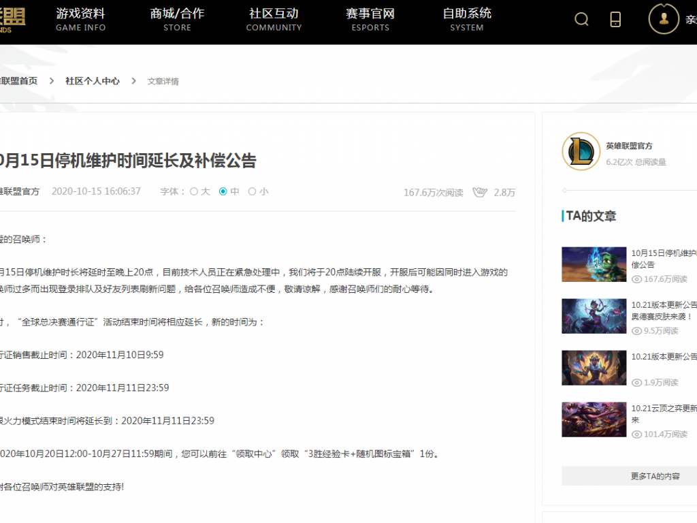Open 更多TA的内容 button

pos(630,476)
